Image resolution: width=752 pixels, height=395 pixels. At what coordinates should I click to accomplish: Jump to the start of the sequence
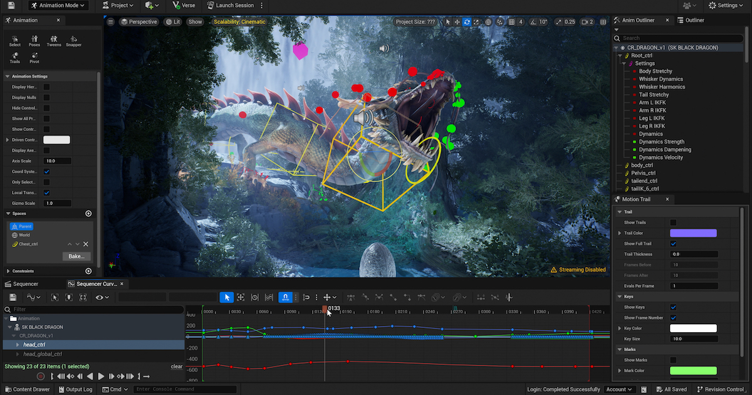(x=53, y=376)
